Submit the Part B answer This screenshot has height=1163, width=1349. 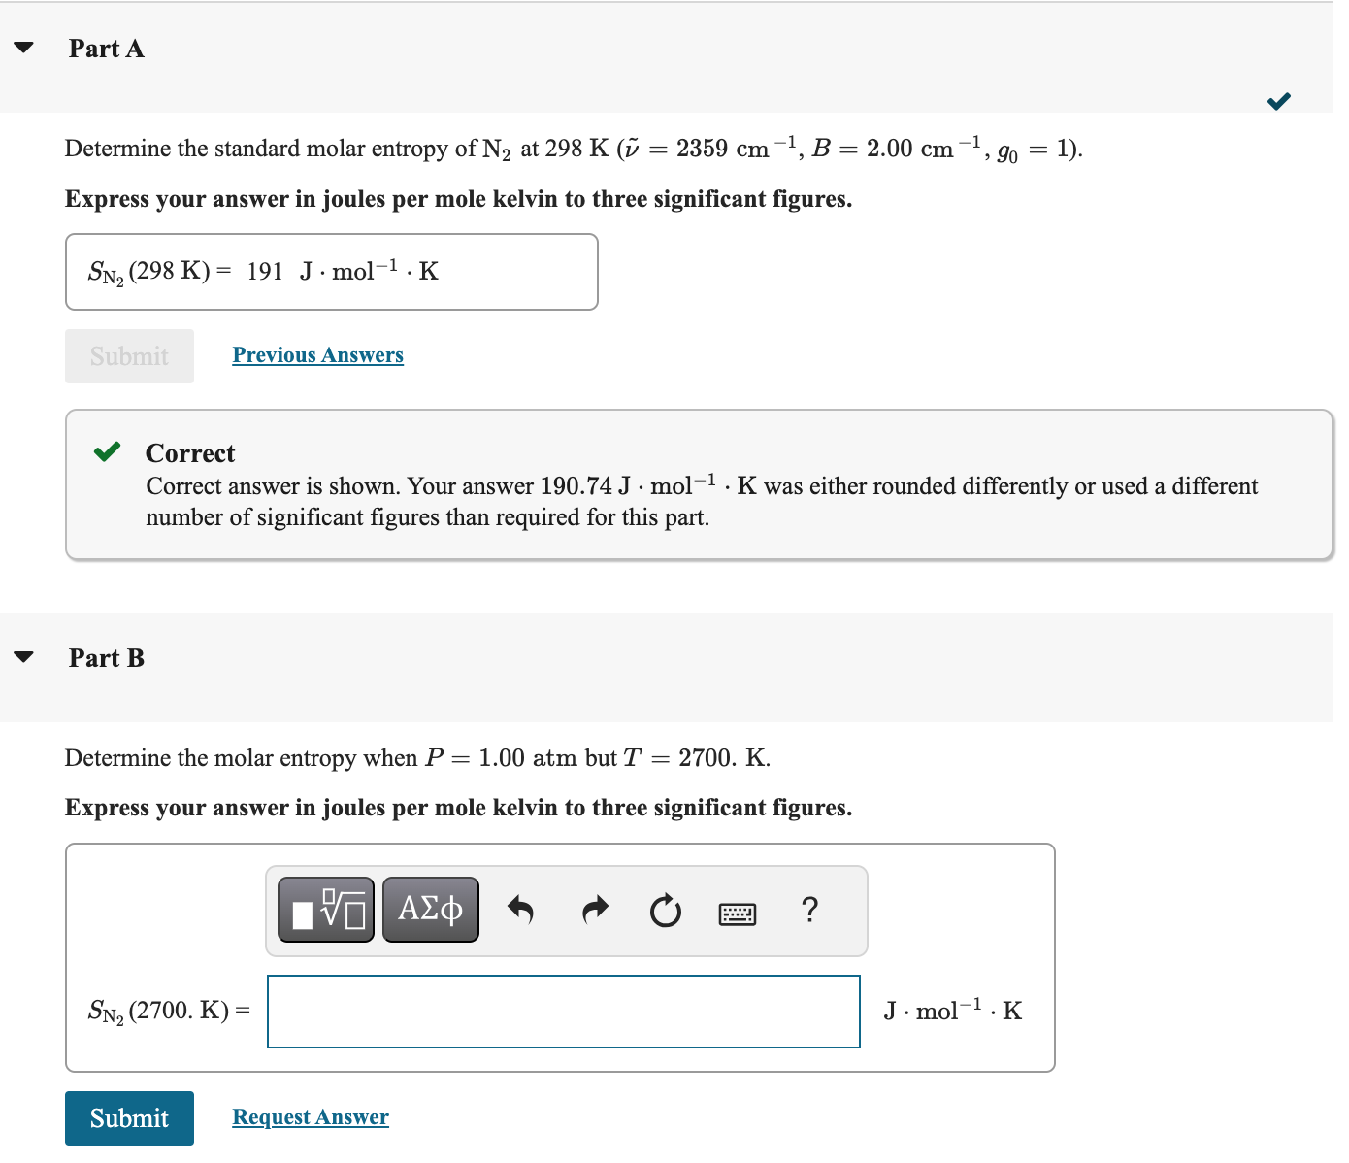click(x=129, y=1117)
